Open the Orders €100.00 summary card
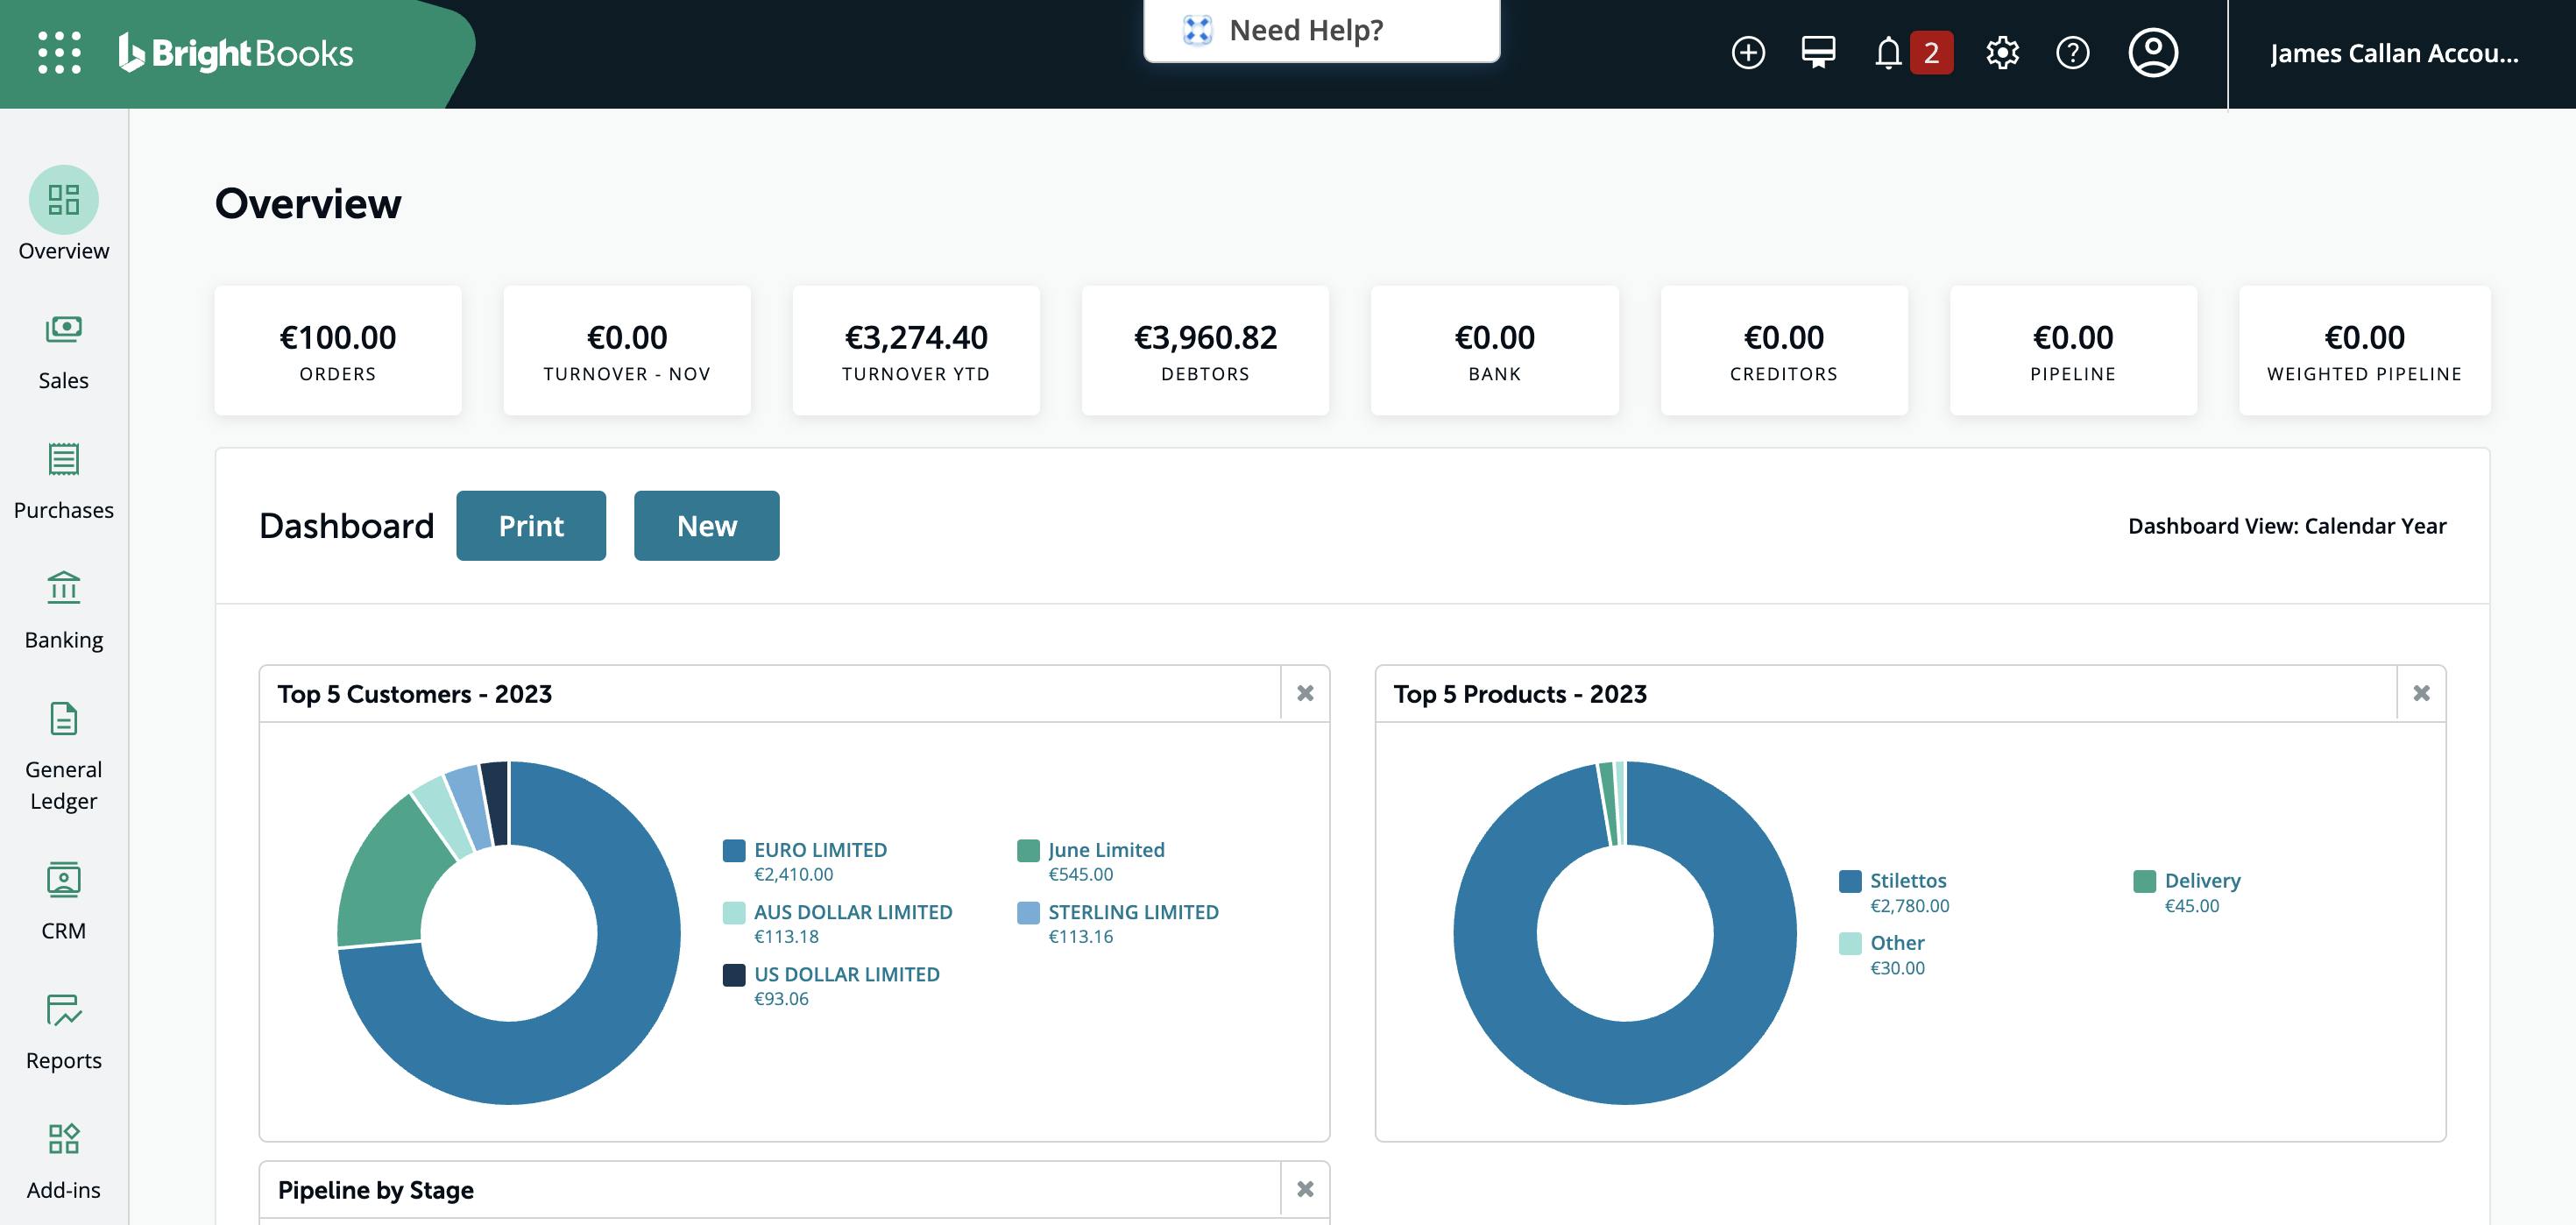The width and height of the screenshot is (2576, 1225). pyautogui.click(x=338, y=351)
